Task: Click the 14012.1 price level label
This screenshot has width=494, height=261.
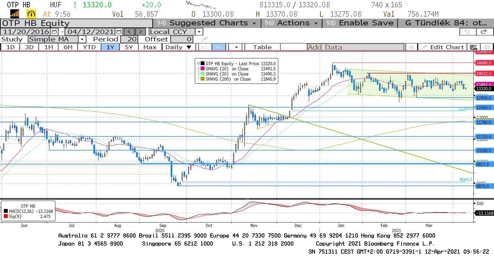Action: 484,74
